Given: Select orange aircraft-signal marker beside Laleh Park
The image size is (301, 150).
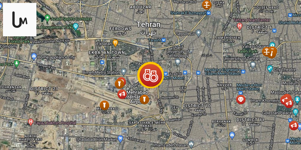Looking at the screenshot, I should [267, 52].
